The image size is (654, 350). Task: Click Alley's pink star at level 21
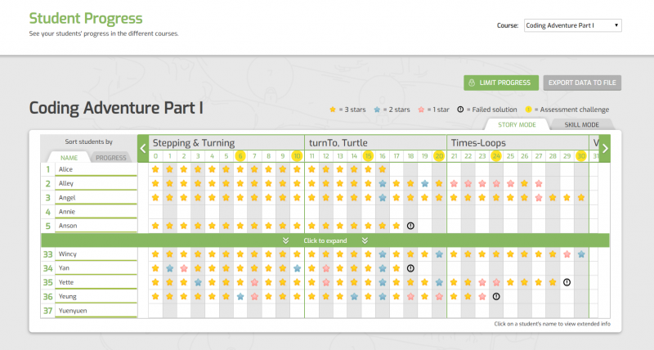(x=454, y=184)
